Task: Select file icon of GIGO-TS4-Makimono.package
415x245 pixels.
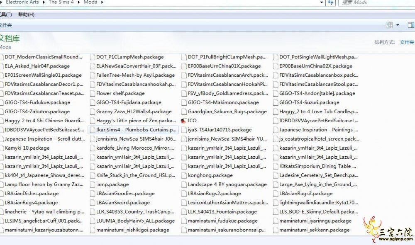Action: point(184,102)
